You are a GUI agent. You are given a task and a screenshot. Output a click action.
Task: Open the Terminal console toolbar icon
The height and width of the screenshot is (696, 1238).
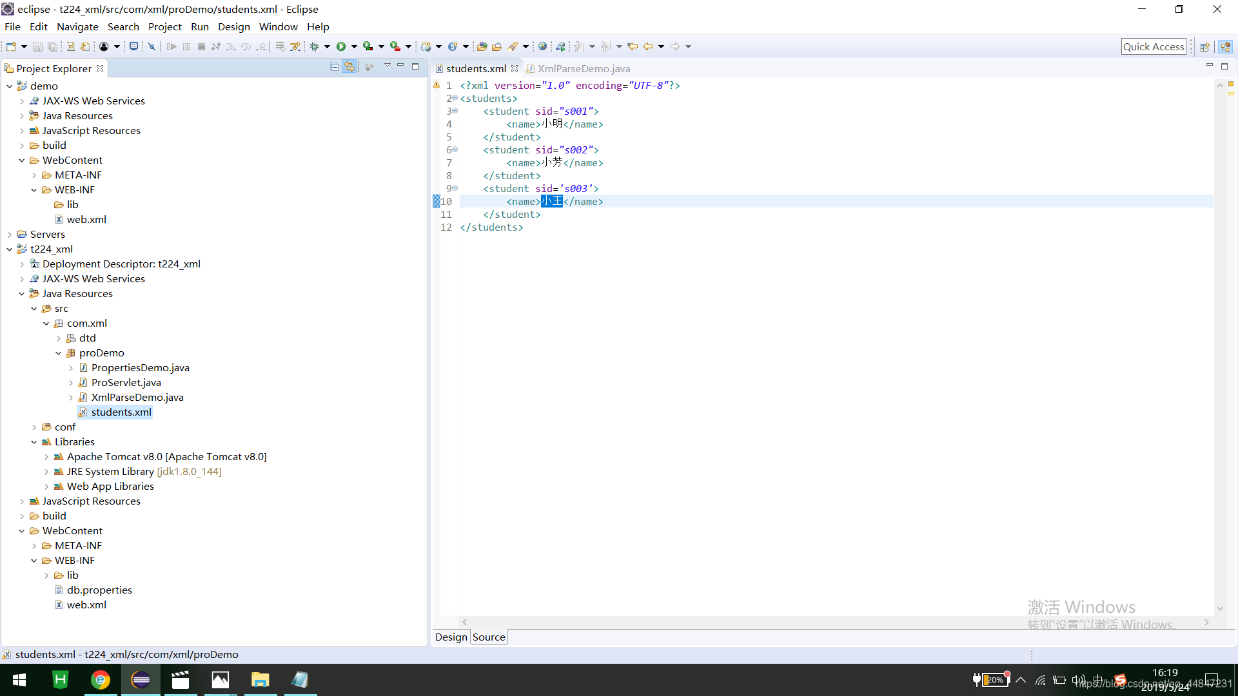[133, 46]
